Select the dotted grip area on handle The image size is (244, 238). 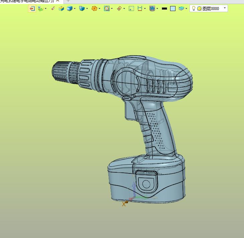click(x=156, y=131)
